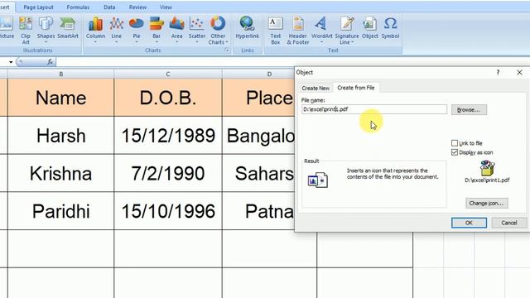Insert a Symbol
This screenshot has height=298, width=530.
click(x=390, y=27)
